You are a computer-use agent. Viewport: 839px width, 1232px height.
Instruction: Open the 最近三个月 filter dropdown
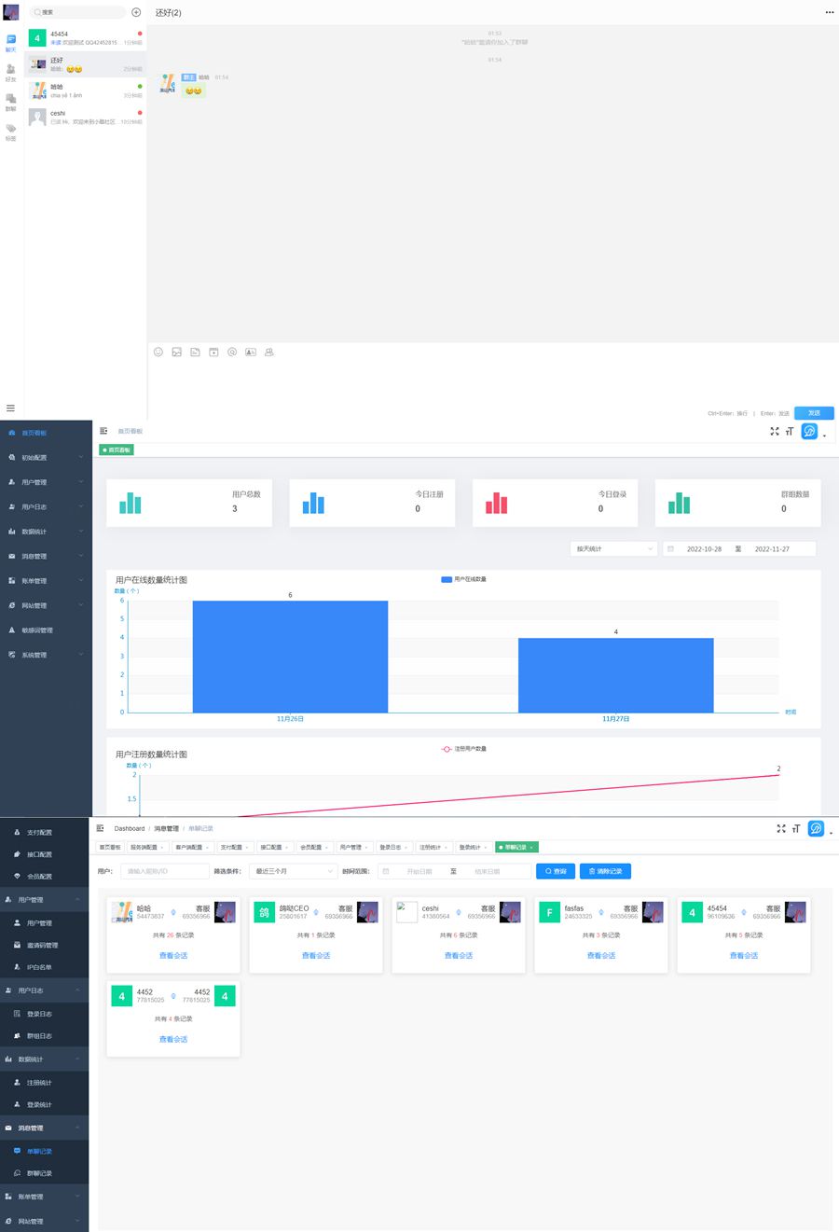294,871
